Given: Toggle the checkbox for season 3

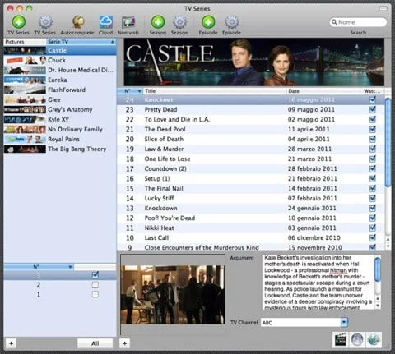Looking at the screenshot, I should coord(95,274).
